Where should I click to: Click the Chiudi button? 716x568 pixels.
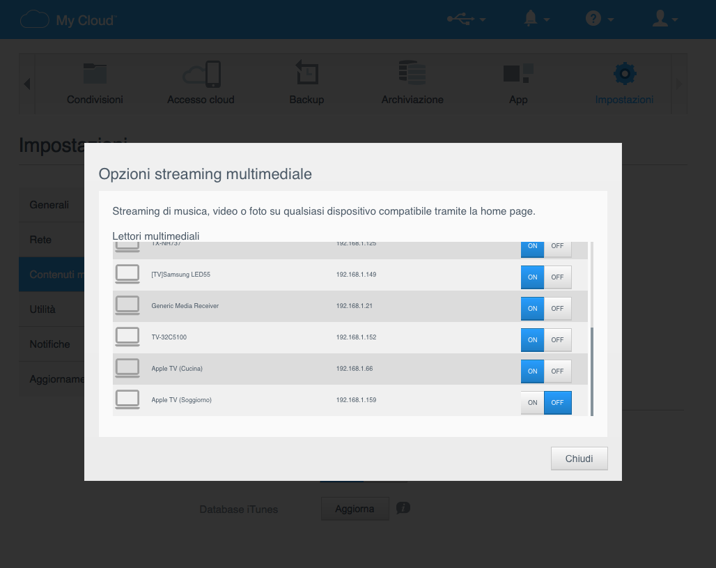pyautogui.click(x=579, y=459)
